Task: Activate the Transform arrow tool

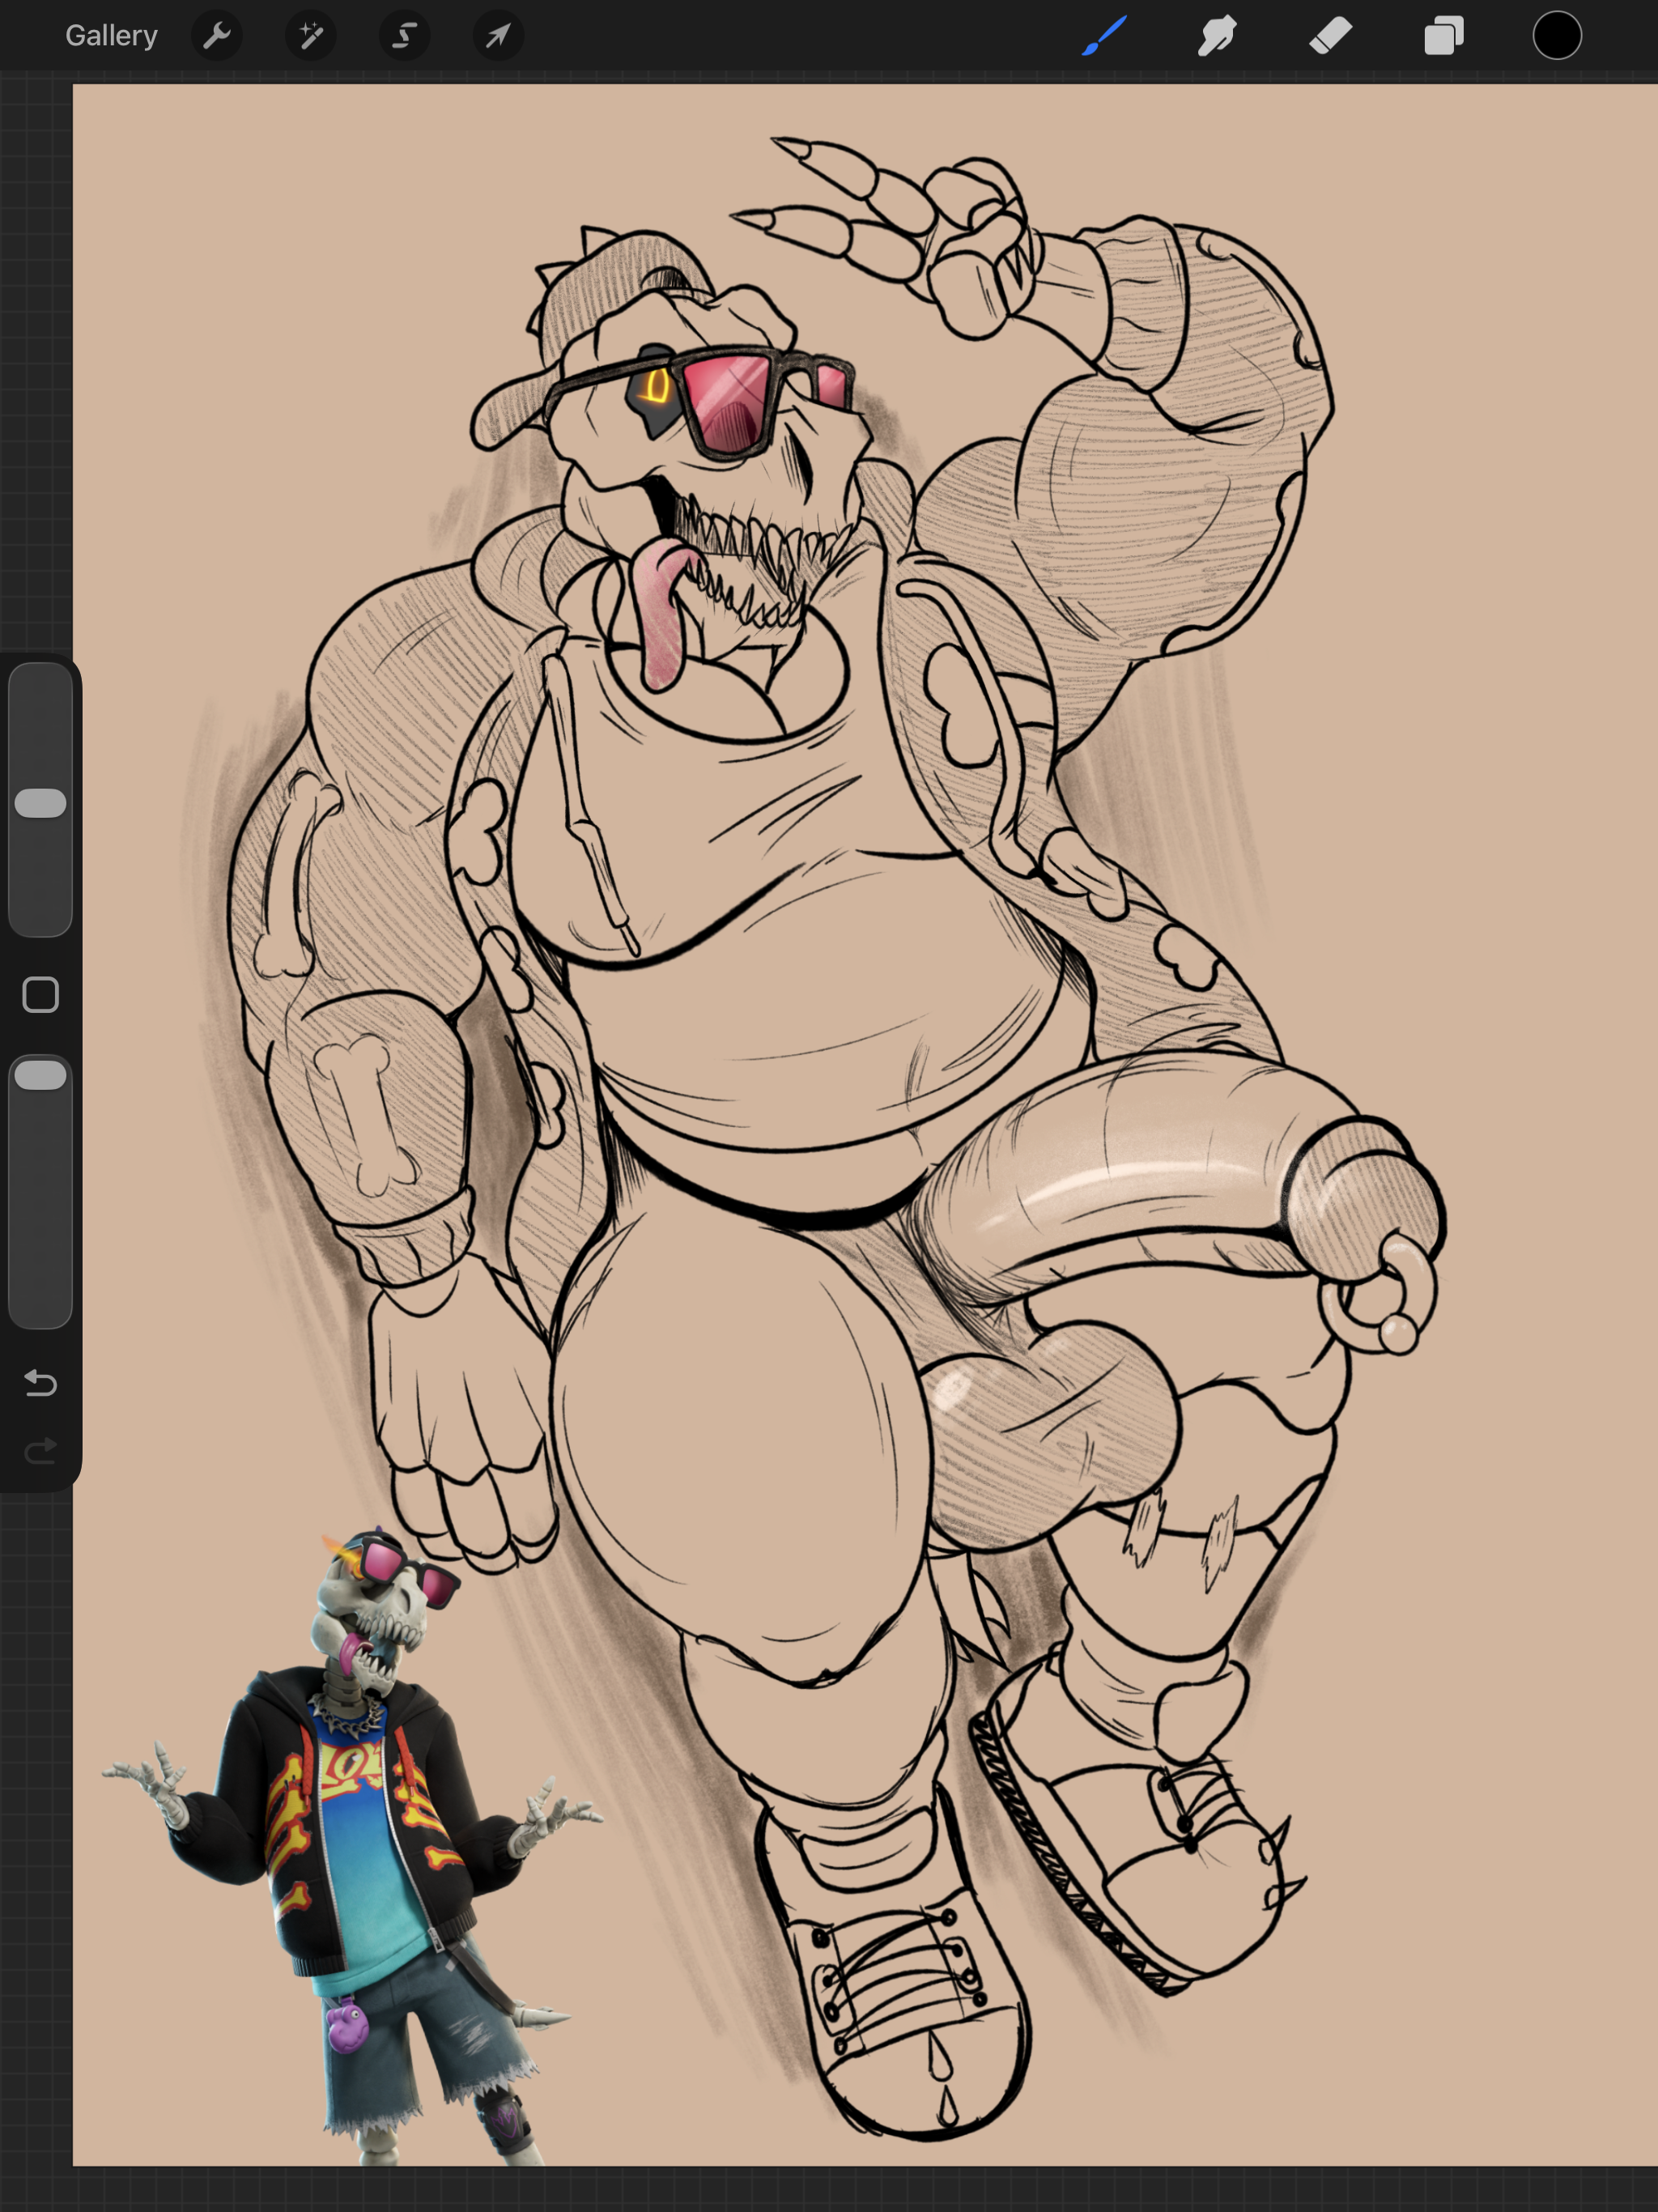Action: 498,36
